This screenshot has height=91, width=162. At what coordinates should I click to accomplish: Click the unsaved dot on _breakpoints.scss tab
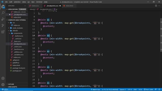click(x=60, y=6)
